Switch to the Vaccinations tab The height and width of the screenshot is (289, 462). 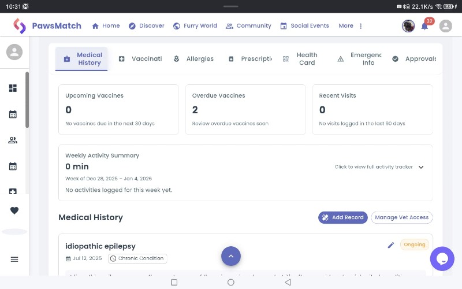click(140, 59)
